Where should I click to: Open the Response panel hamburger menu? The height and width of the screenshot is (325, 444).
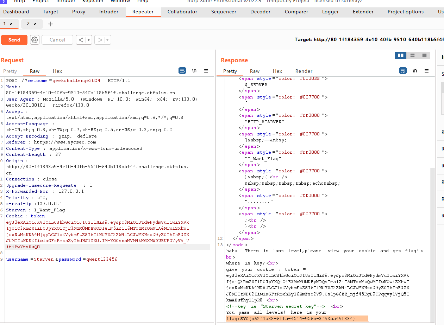tap(426, 71)
